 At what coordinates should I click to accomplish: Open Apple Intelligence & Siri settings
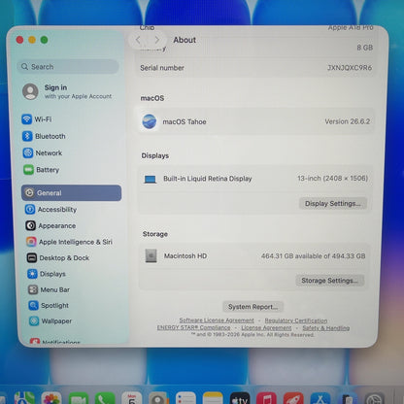tap(69, 242)
